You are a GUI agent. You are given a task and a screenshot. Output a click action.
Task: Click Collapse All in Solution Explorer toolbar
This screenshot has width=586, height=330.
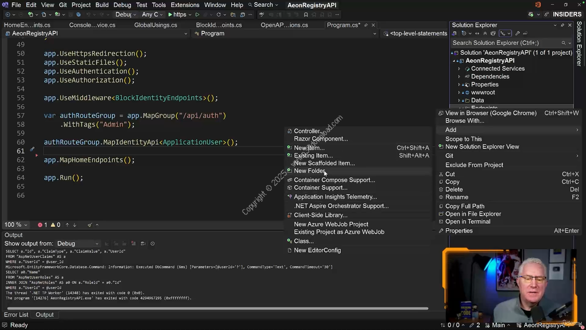(x=485, y=33)
